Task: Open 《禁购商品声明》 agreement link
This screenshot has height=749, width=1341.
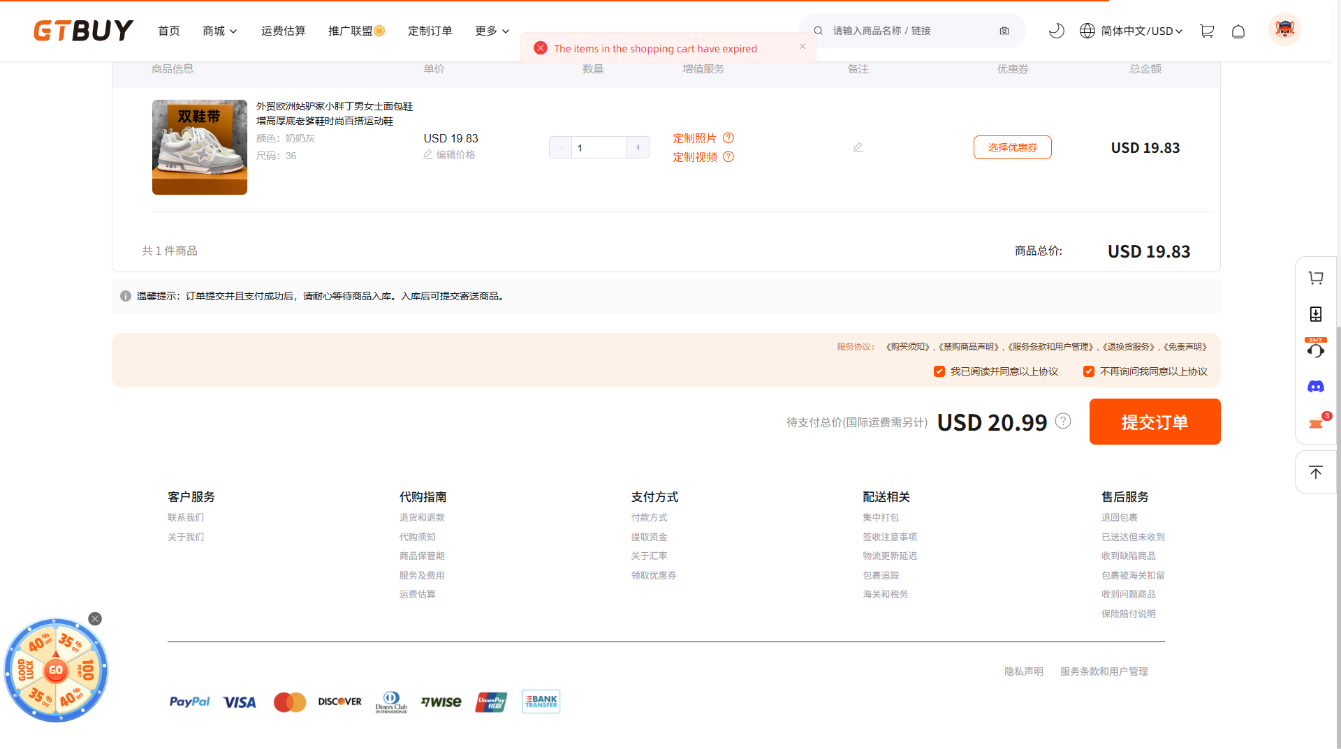Action: [x=968, y=347]
